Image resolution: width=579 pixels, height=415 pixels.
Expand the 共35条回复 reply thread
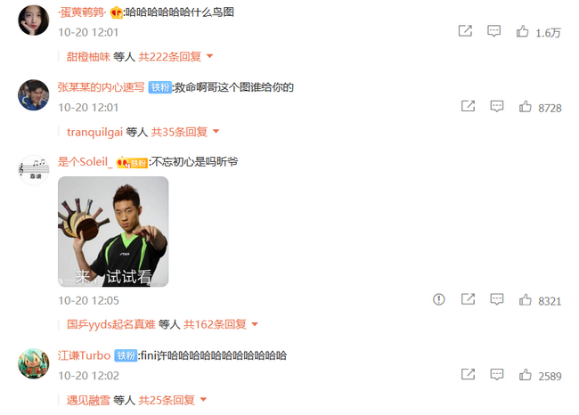coord(185,132)
